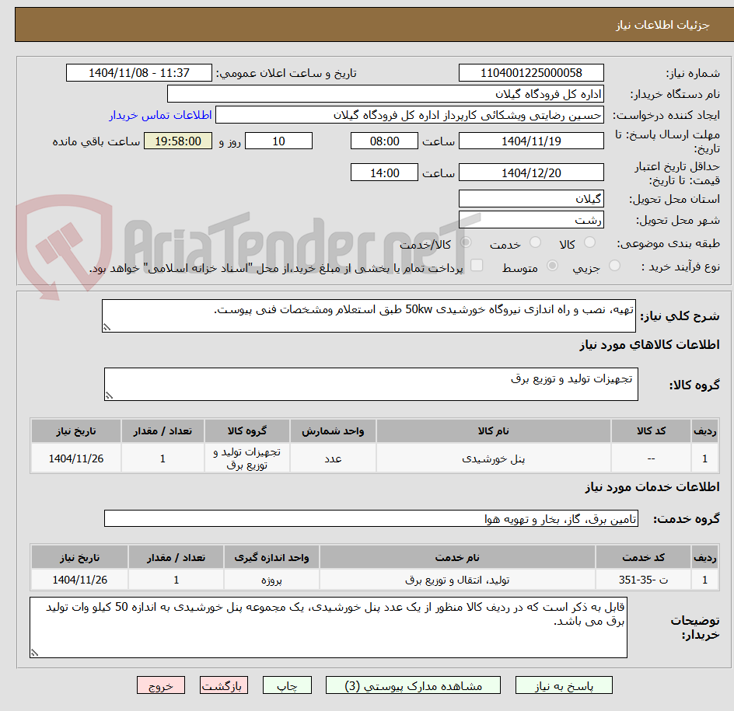Screen dimensions: 734x711
Task: Open مشاهده مدارک پیوستی (3) attachments
Action: click(413, 685)
